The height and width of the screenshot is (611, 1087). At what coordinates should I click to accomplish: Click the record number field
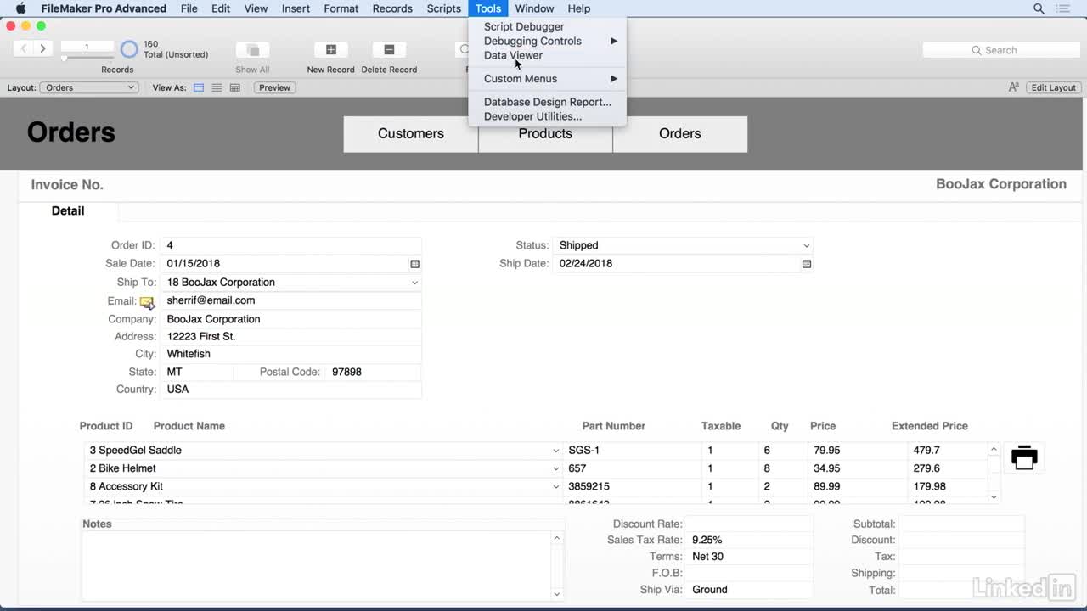coord(87,47)
